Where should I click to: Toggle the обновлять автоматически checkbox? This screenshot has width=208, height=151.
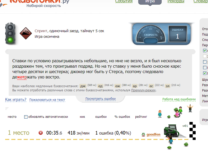(26, 117)
